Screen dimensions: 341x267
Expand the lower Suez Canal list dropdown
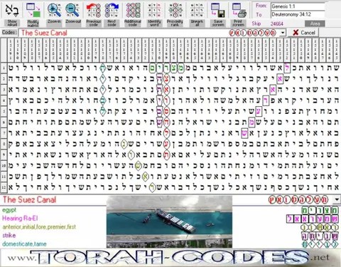(337, 200)
